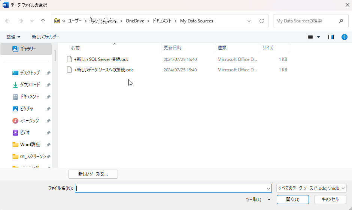Open help with the question mark

345,37
